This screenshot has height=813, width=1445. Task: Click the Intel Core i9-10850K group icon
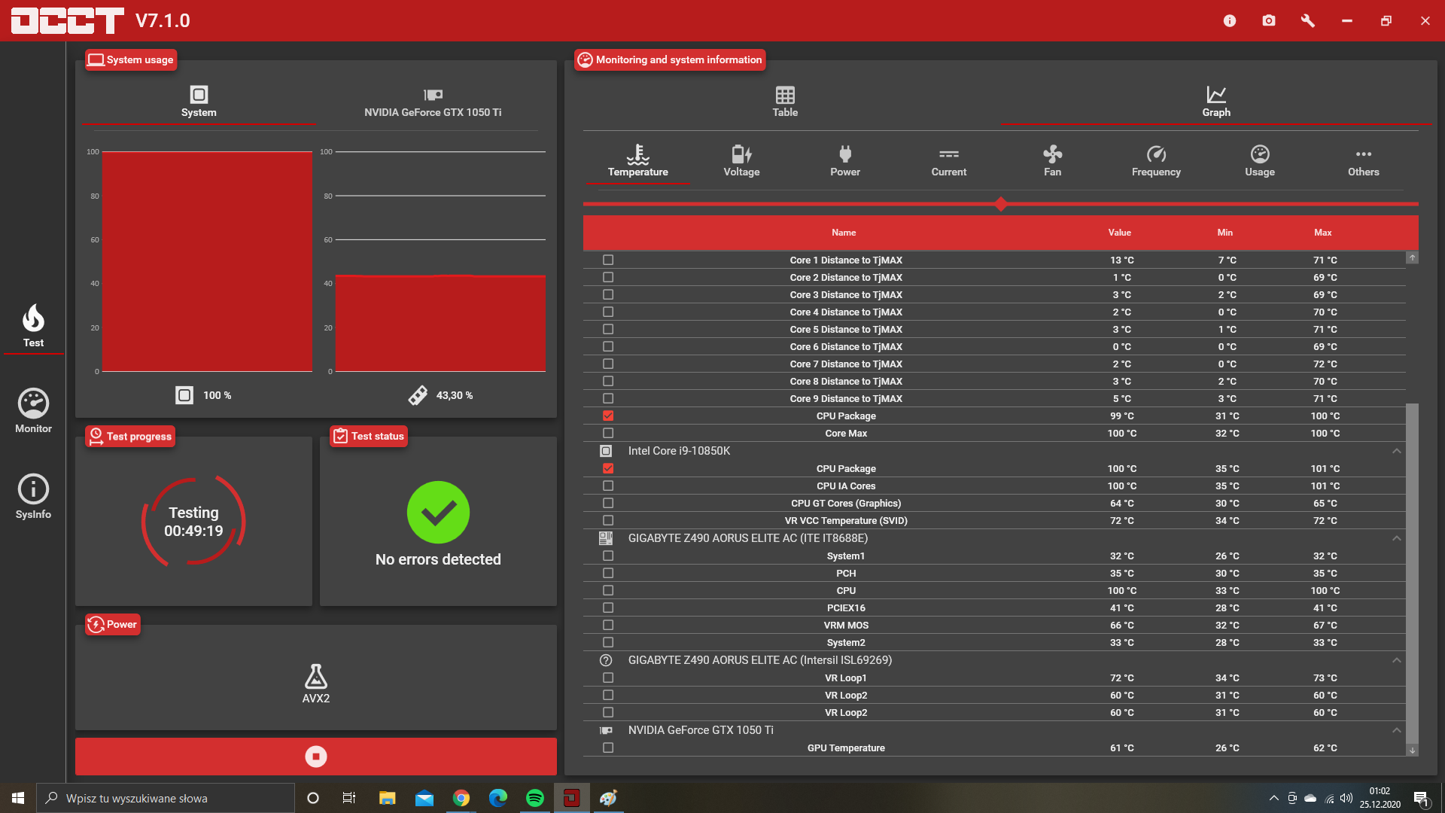pyautogui.click(x=606, y=451)
